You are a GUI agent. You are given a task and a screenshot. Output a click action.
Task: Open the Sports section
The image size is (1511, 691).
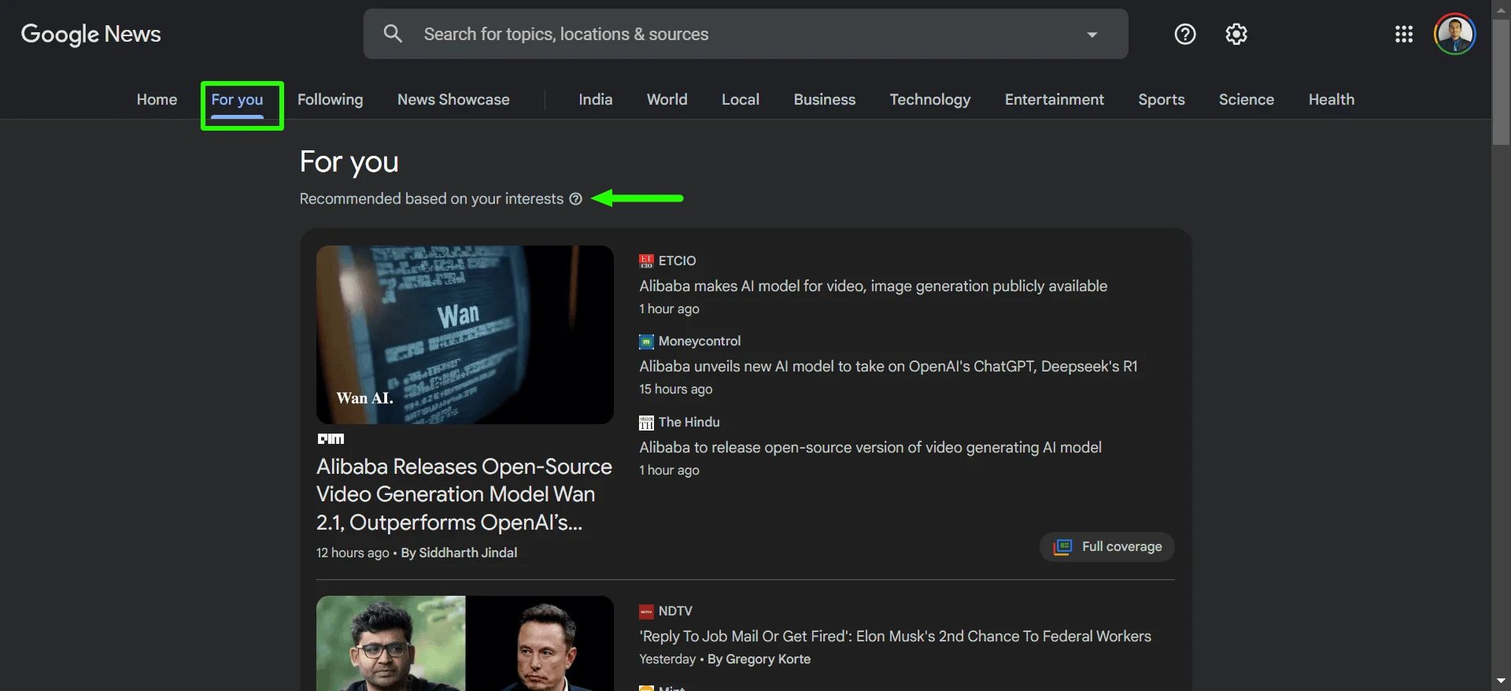click(x=1161, y=99)
